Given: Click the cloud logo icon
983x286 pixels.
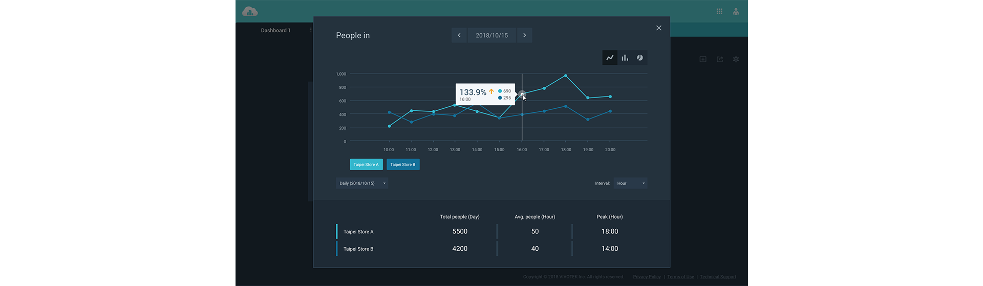Looking at the screenshot, I should (x=250, y=11).
